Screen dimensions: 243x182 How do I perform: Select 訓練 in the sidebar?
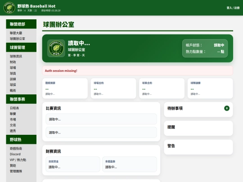13,79
